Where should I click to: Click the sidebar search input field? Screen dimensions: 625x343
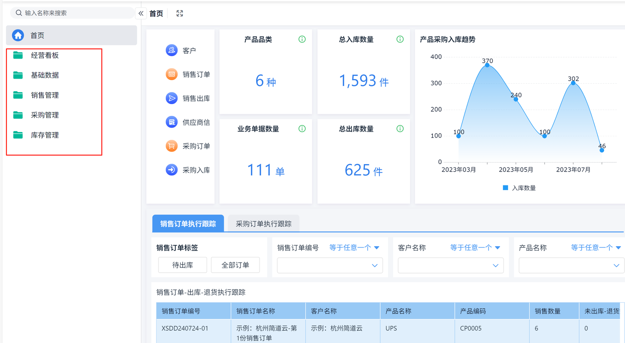point(72,13)
